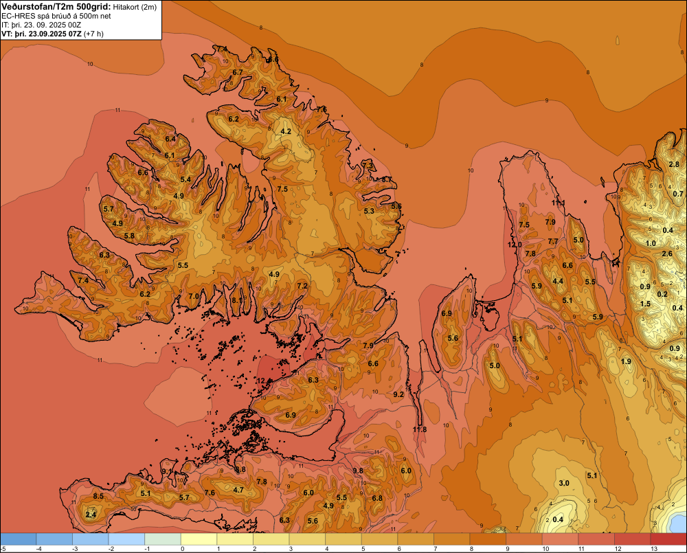
Task: Click the 4.2 temperature value on the map
Action: click(286, 131)
